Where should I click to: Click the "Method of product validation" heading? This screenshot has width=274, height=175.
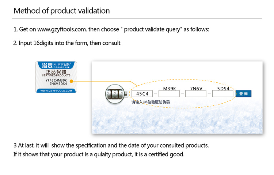point(62,11)
